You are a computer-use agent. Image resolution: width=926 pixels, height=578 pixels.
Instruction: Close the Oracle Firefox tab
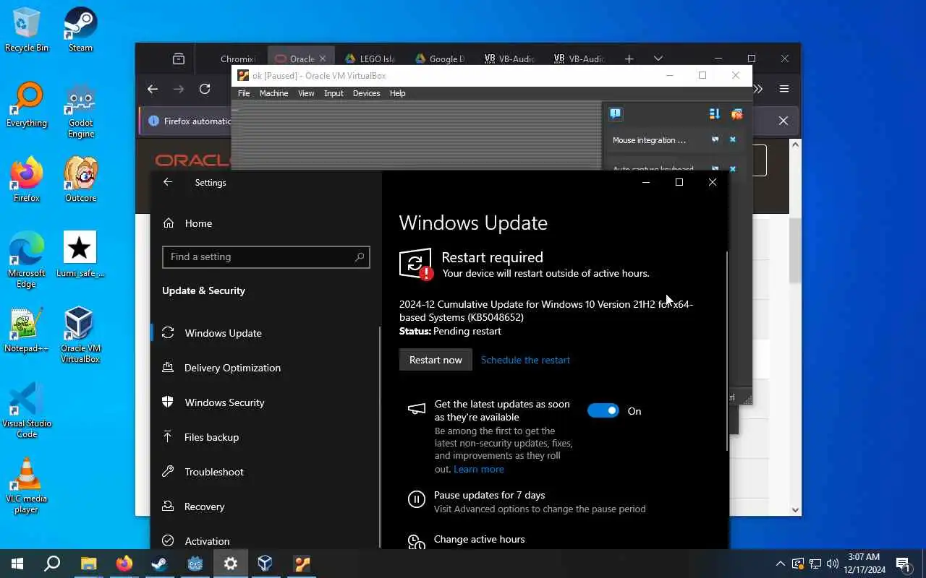pyautogui.click(x=323, y=59)
